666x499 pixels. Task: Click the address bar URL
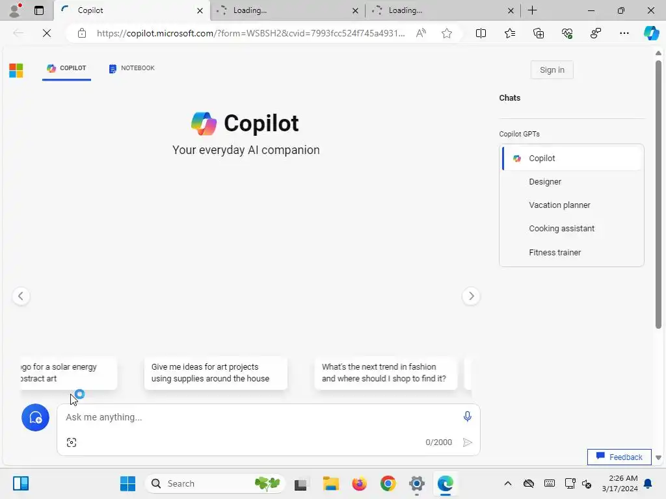click(250, 33)
